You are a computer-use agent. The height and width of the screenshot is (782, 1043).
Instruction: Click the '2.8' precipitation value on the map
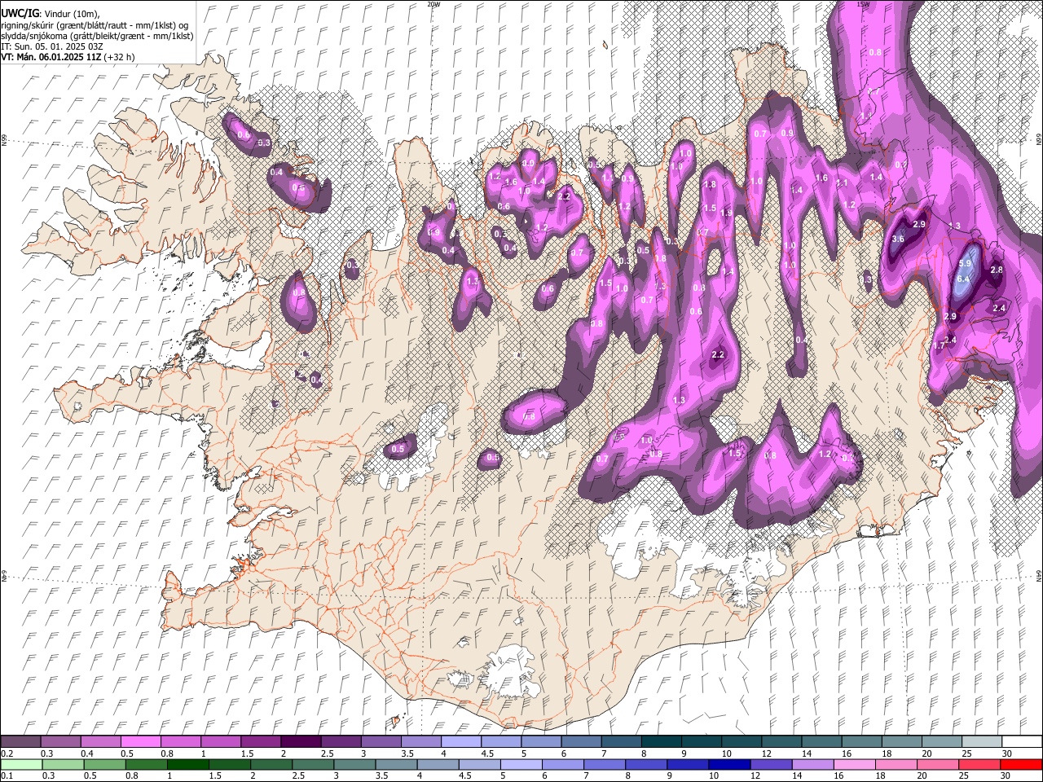pos(996,270)
